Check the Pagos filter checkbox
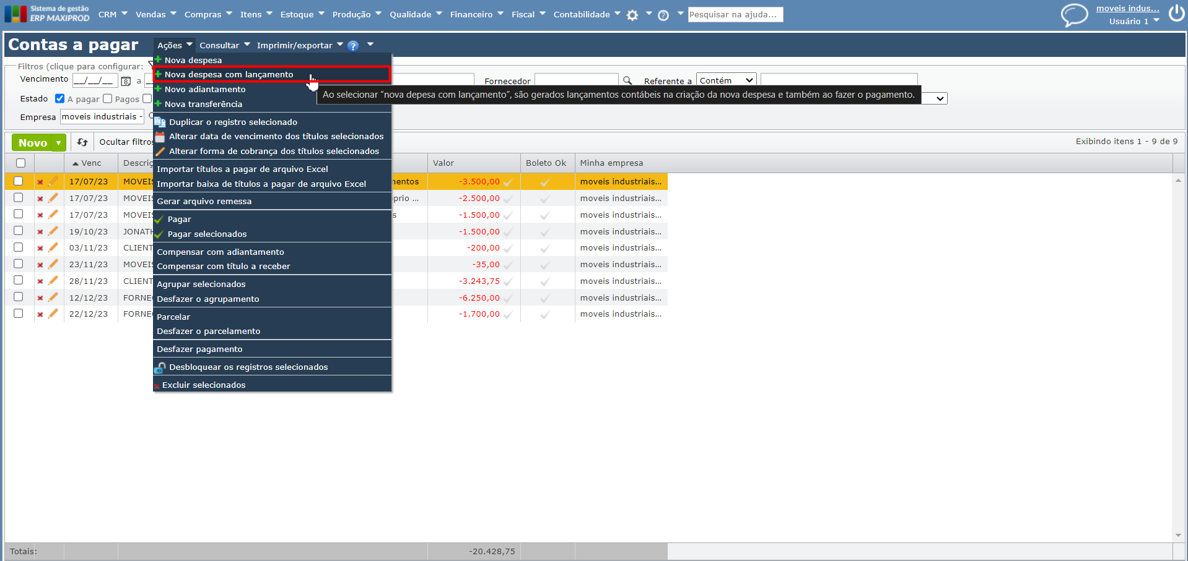Image resolution: width=1188 pixels, height=561 pixels. tap(108, 98)
